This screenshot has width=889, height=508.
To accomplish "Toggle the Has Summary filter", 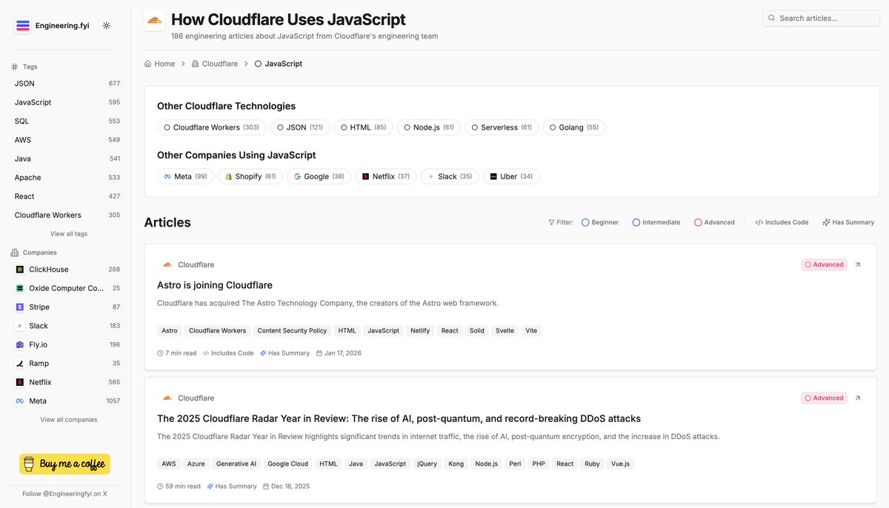I will click(x=848, y=222).
